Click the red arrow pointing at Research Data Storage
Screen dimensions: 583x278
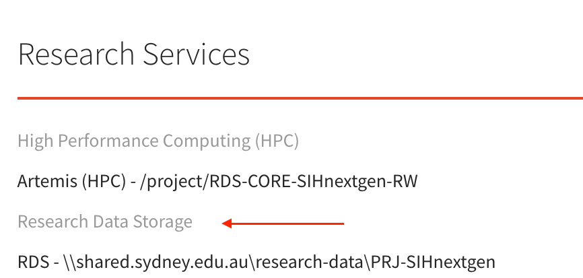coord(283,223)
